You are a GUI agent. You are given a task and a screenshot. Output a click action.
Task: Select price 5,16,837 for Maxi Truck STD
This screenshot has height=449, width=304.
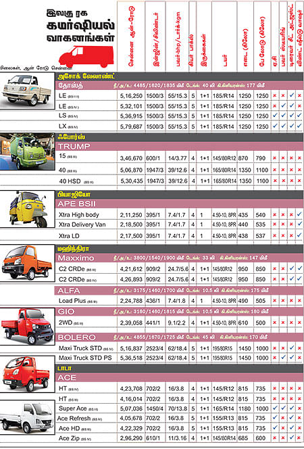(x=131, y=348)
